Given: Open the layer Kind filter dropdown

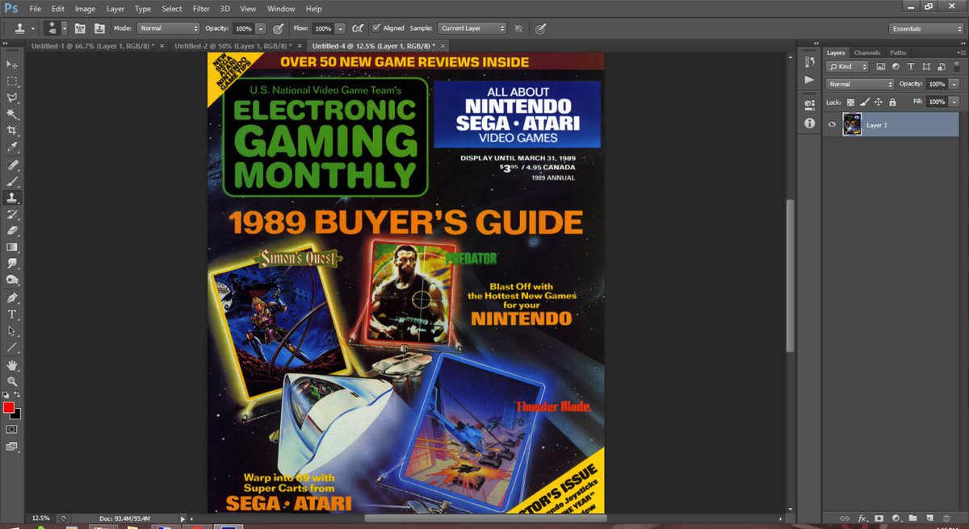Looking at the screenshot, I should tap(848, 67).
